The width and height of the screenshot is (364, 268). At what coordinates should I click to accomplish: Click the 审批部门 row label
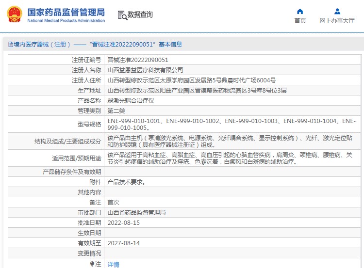click(89, 213)
